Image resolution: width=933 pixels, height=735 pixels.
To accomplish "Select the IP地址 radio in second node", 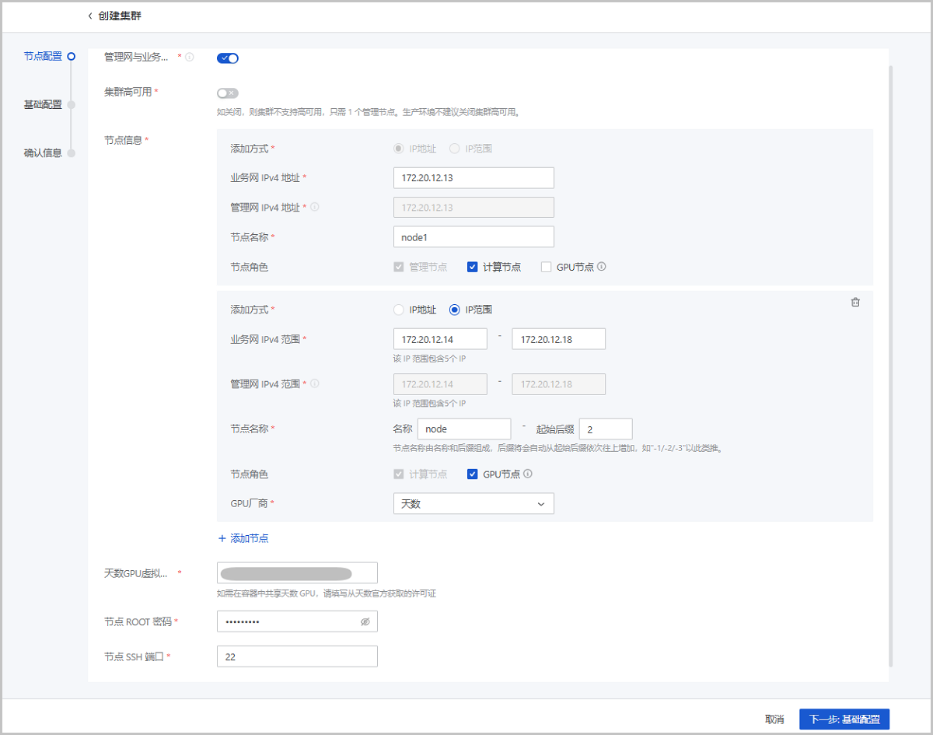I will click(399, 310).
